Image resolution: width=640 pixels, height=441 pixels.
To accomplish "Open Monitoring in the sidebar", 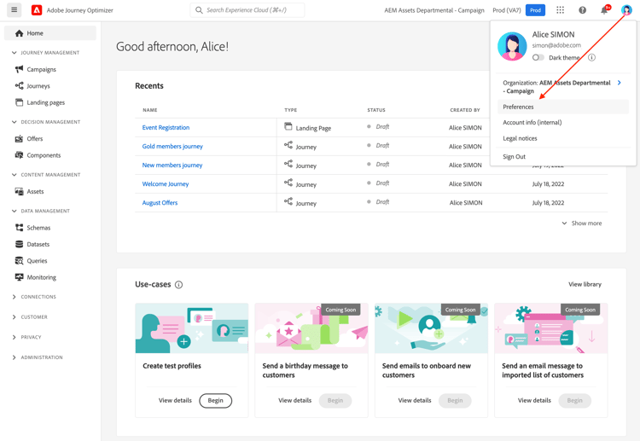I will coord(41,277).
